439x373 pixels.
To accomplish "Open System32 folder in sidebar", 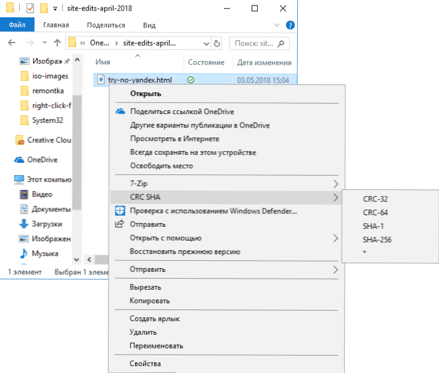I will [x=42, y=120].
